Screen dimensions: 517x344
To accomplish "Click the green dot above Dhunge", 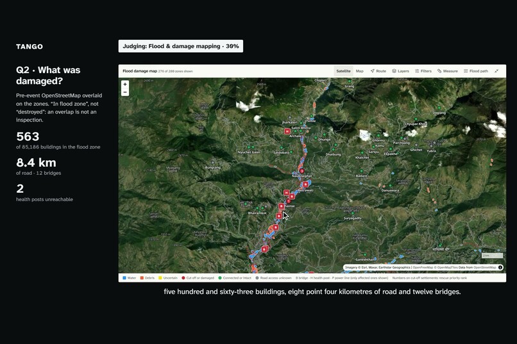I will [x=325, y=135].
